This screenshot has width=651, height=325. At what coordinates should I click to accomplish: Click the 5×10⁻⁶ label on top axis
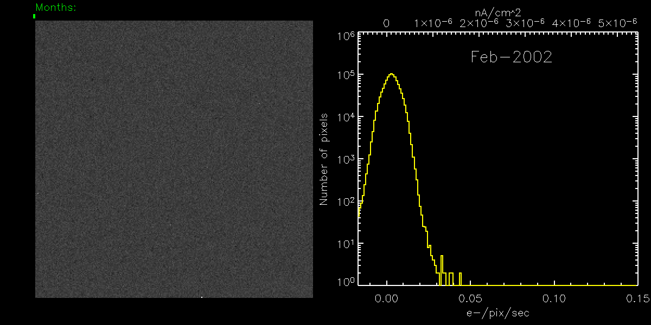617,23
